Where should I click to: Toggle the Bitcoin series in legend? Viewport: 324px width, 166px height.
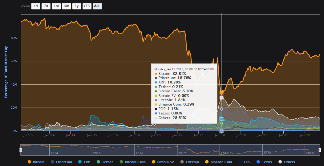[x=36, y=162]
